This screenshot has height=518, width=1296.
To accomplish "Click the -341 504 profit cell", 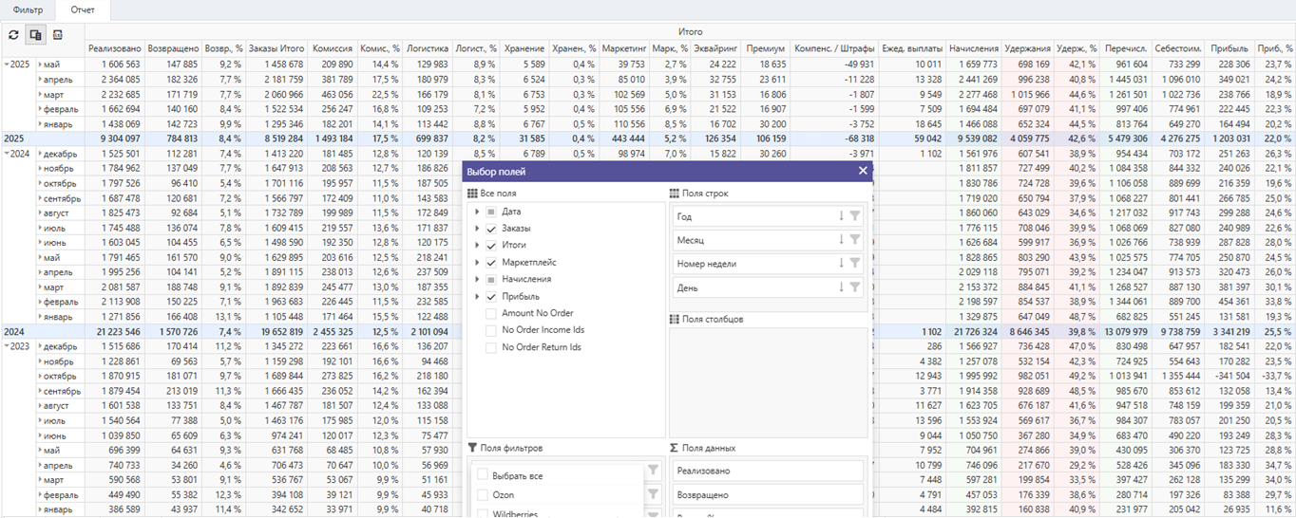I will (x=1229, y=375).
